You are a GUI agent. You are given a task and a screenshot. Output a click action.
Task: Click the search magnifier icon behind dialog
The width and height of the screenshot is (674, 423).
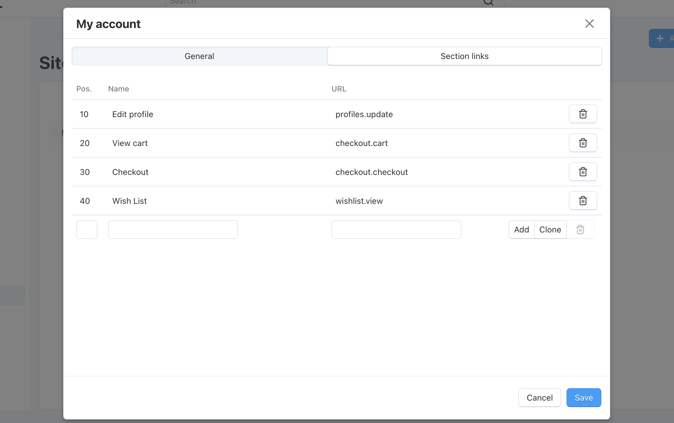489,2
